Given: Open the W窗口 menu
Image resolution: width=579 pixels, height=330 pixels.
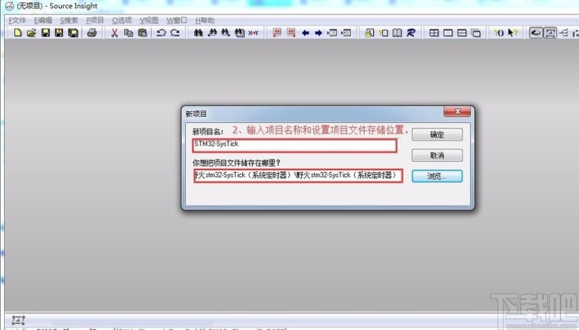Looking at the screenshot, I should pos(176,20).
